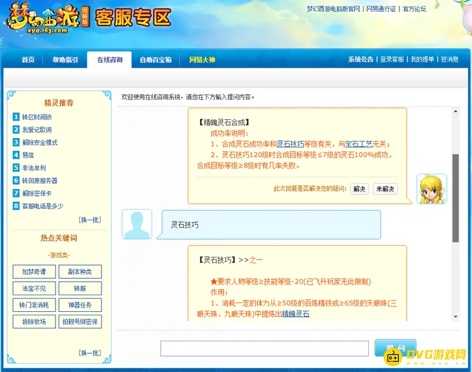Follow the 精魄灵石 link in reply
The image size is (472, 372).
(x=296, y=314)
